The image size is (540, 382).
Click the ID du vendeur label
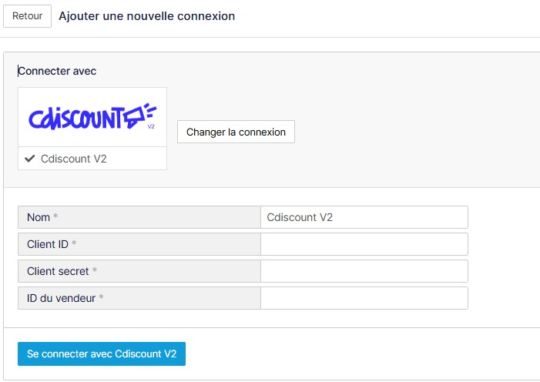click(61, 298)
